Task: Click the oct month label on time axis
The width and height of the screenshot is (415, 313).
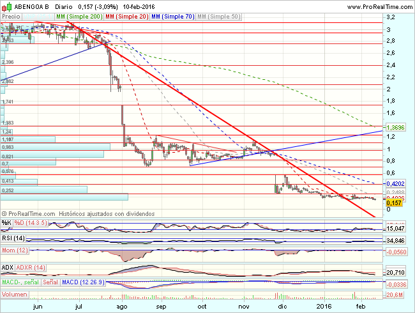Action: pyautogui.click(x=202, y=307)
